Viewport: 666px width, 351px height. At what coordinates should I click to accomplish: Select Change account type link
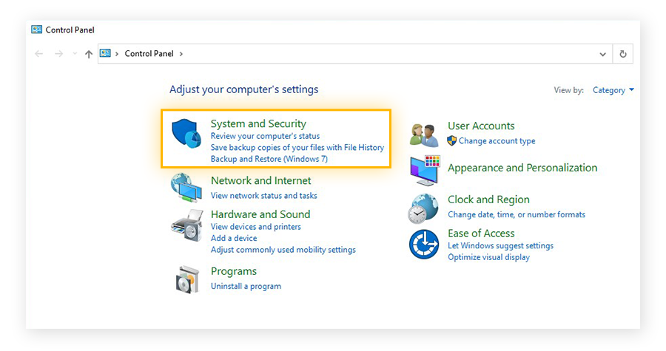(497, 141)
